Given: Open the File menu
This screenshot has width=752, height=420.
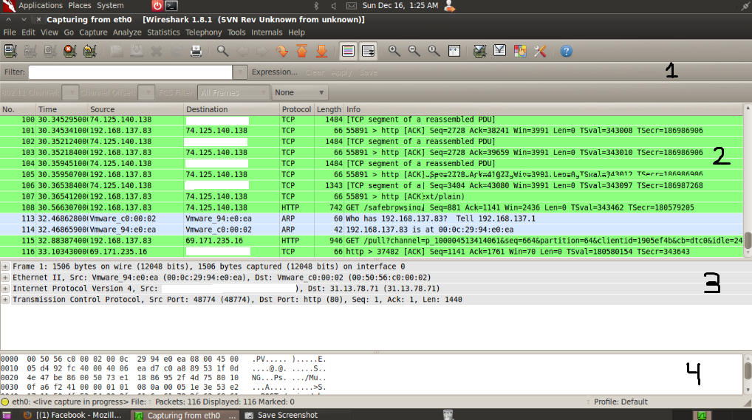Looking at the screenshot, I should click(10, 32).
